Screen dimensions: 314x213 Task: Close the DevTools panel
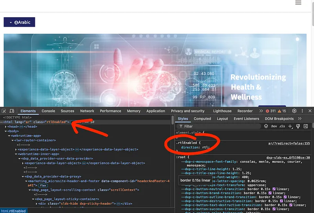310,111
